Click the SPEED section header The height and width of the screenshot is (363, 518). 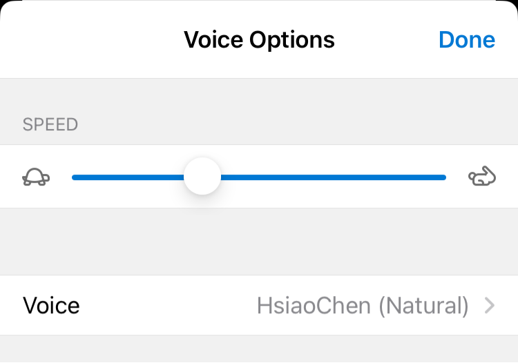(50, 125)
